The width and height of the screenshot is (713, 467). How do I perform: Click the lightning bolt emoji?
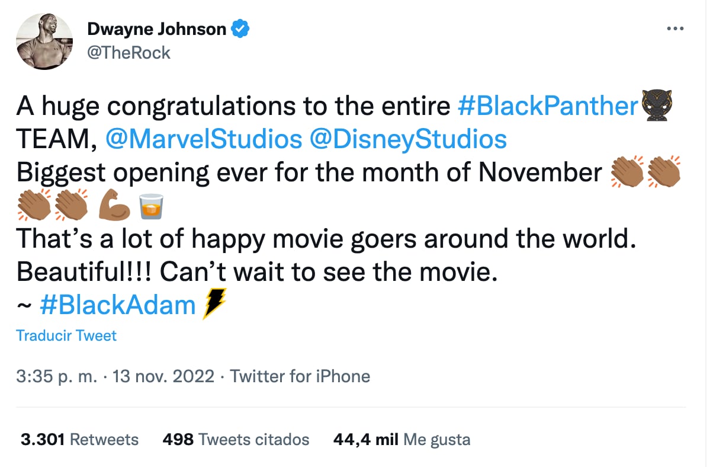(x=214, y=305)
